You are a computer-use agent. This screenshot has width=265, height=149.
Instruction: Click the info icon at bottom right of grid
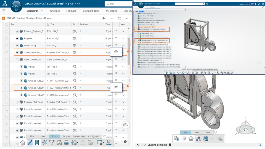tap(125, 142)
